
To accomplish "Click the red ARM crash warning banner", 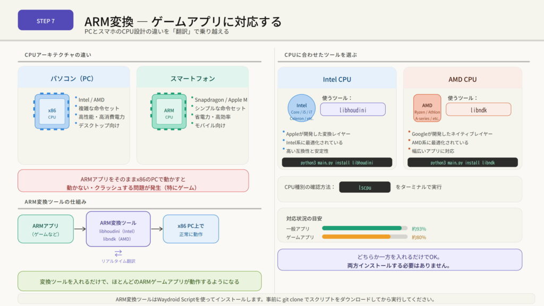I will click(133, 181).
